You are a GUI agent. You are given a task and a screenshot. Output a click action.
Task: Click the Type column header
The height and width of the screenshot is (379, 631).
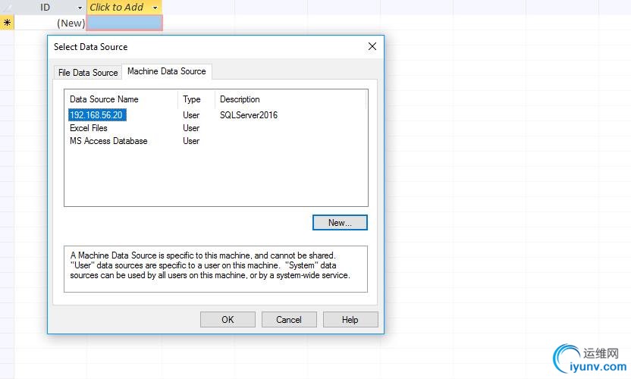196,99
